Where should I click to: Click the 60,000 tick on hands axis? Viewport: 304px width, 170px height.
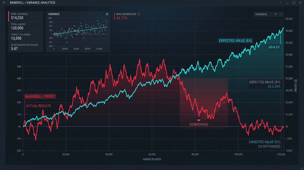pos(152,154)
